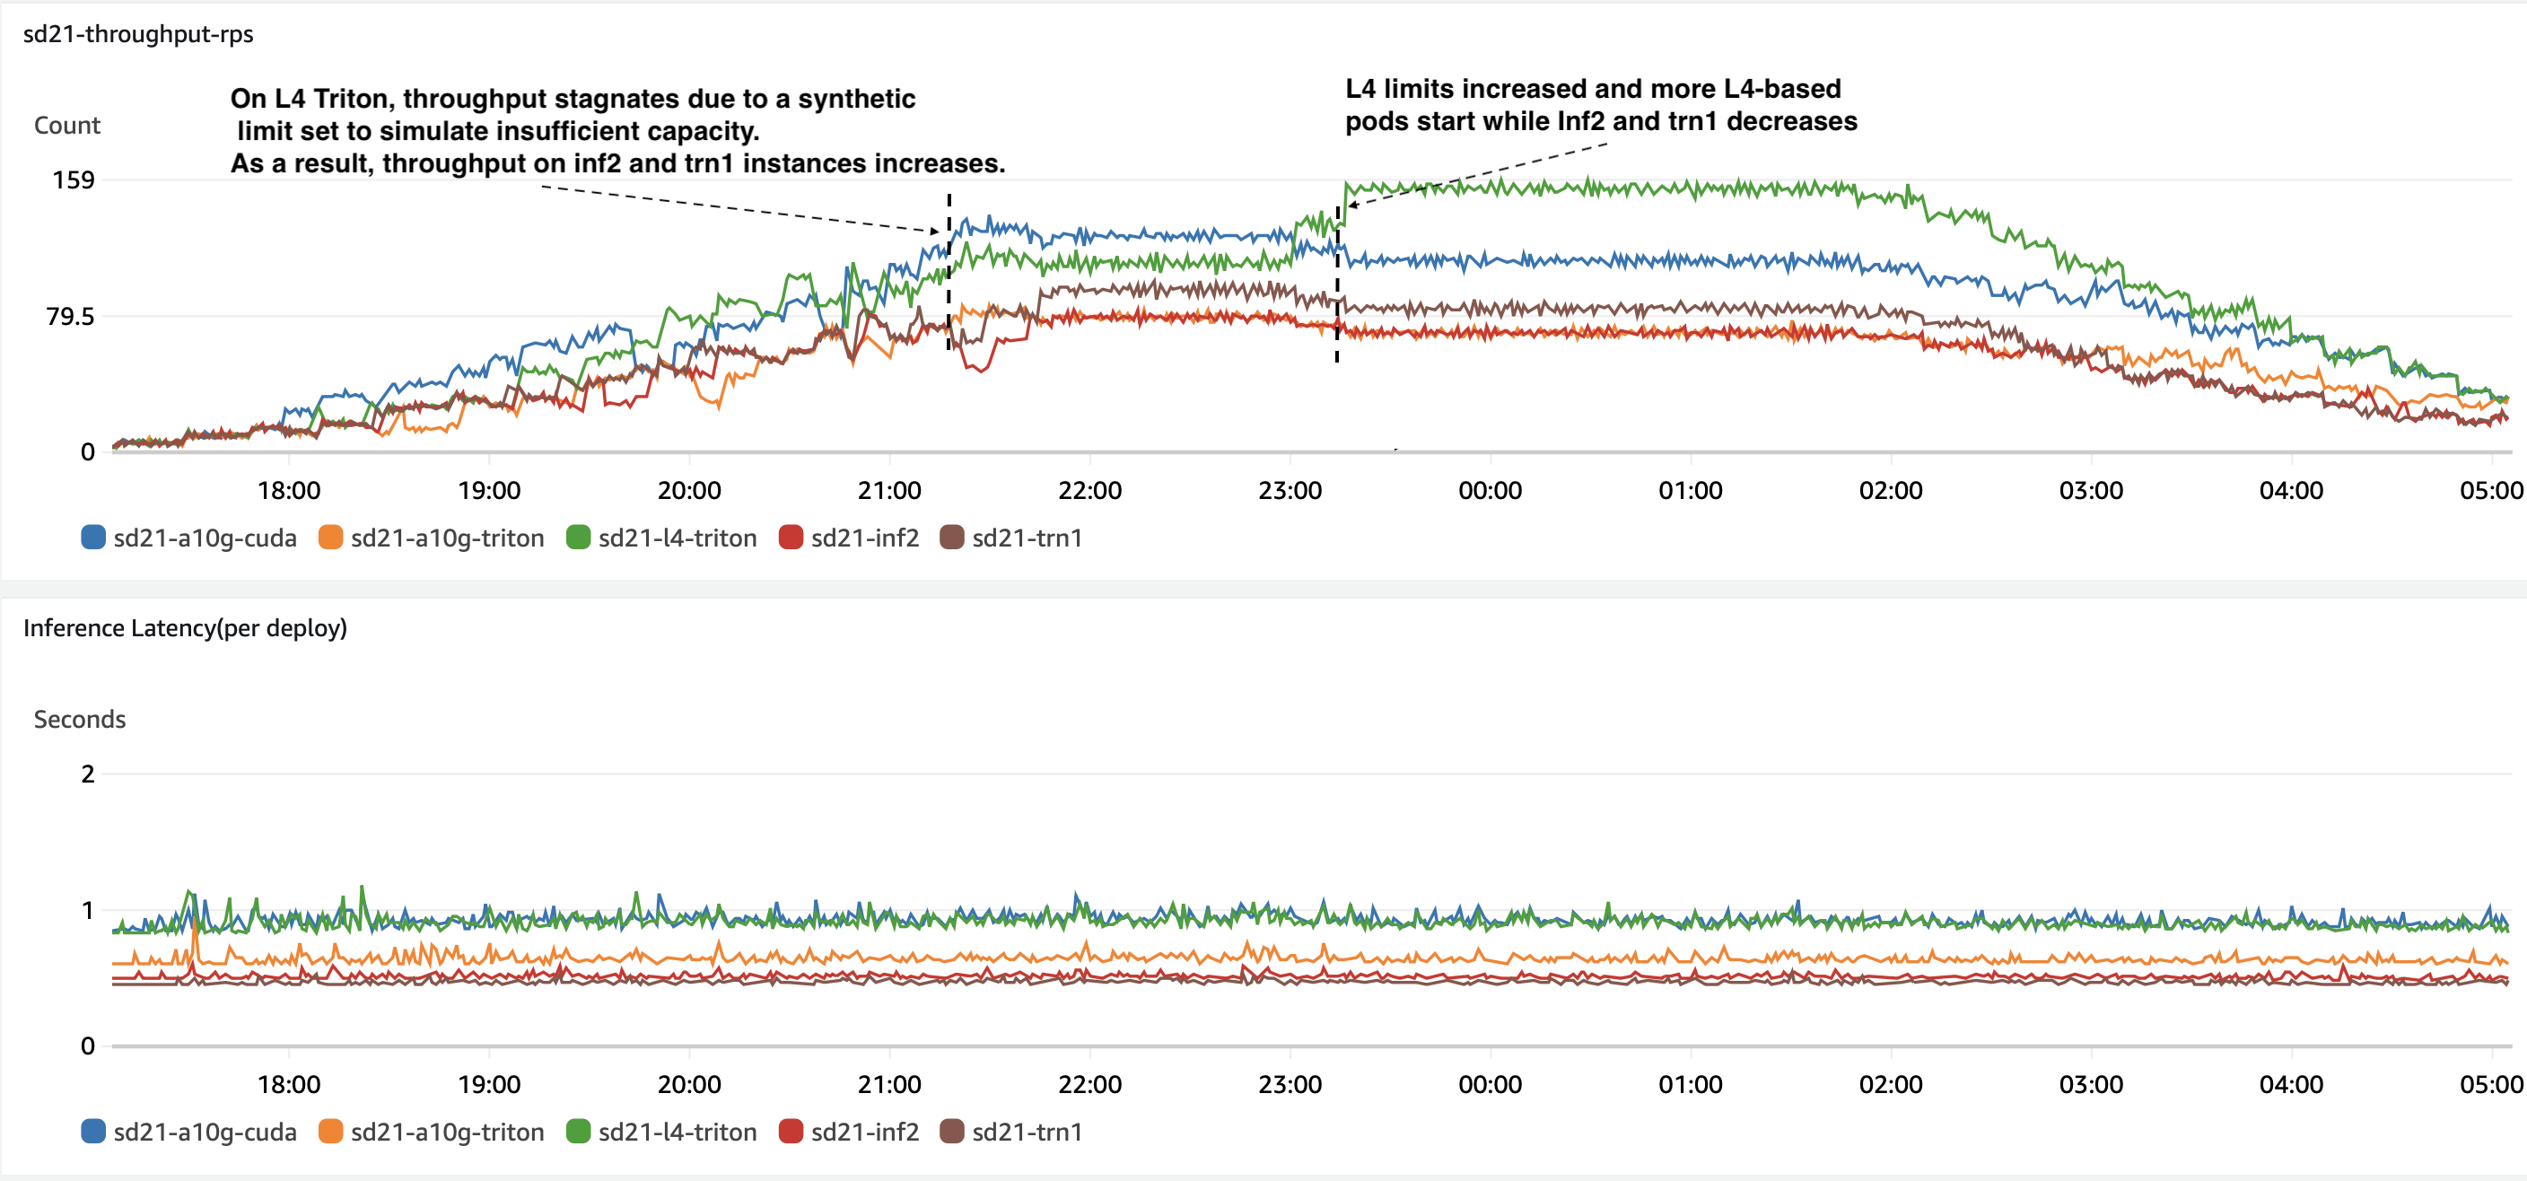This screenshot has height=1181, width=2527.
Task: Click red sd21-inf2 swatch in throughput legend
Action: coord(791,538)
